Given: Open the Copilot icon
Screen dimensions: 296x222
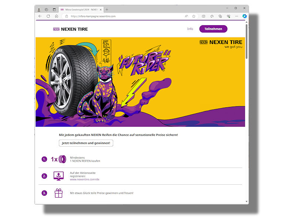Looking at the screenshot, I should (x=245, y=16).
